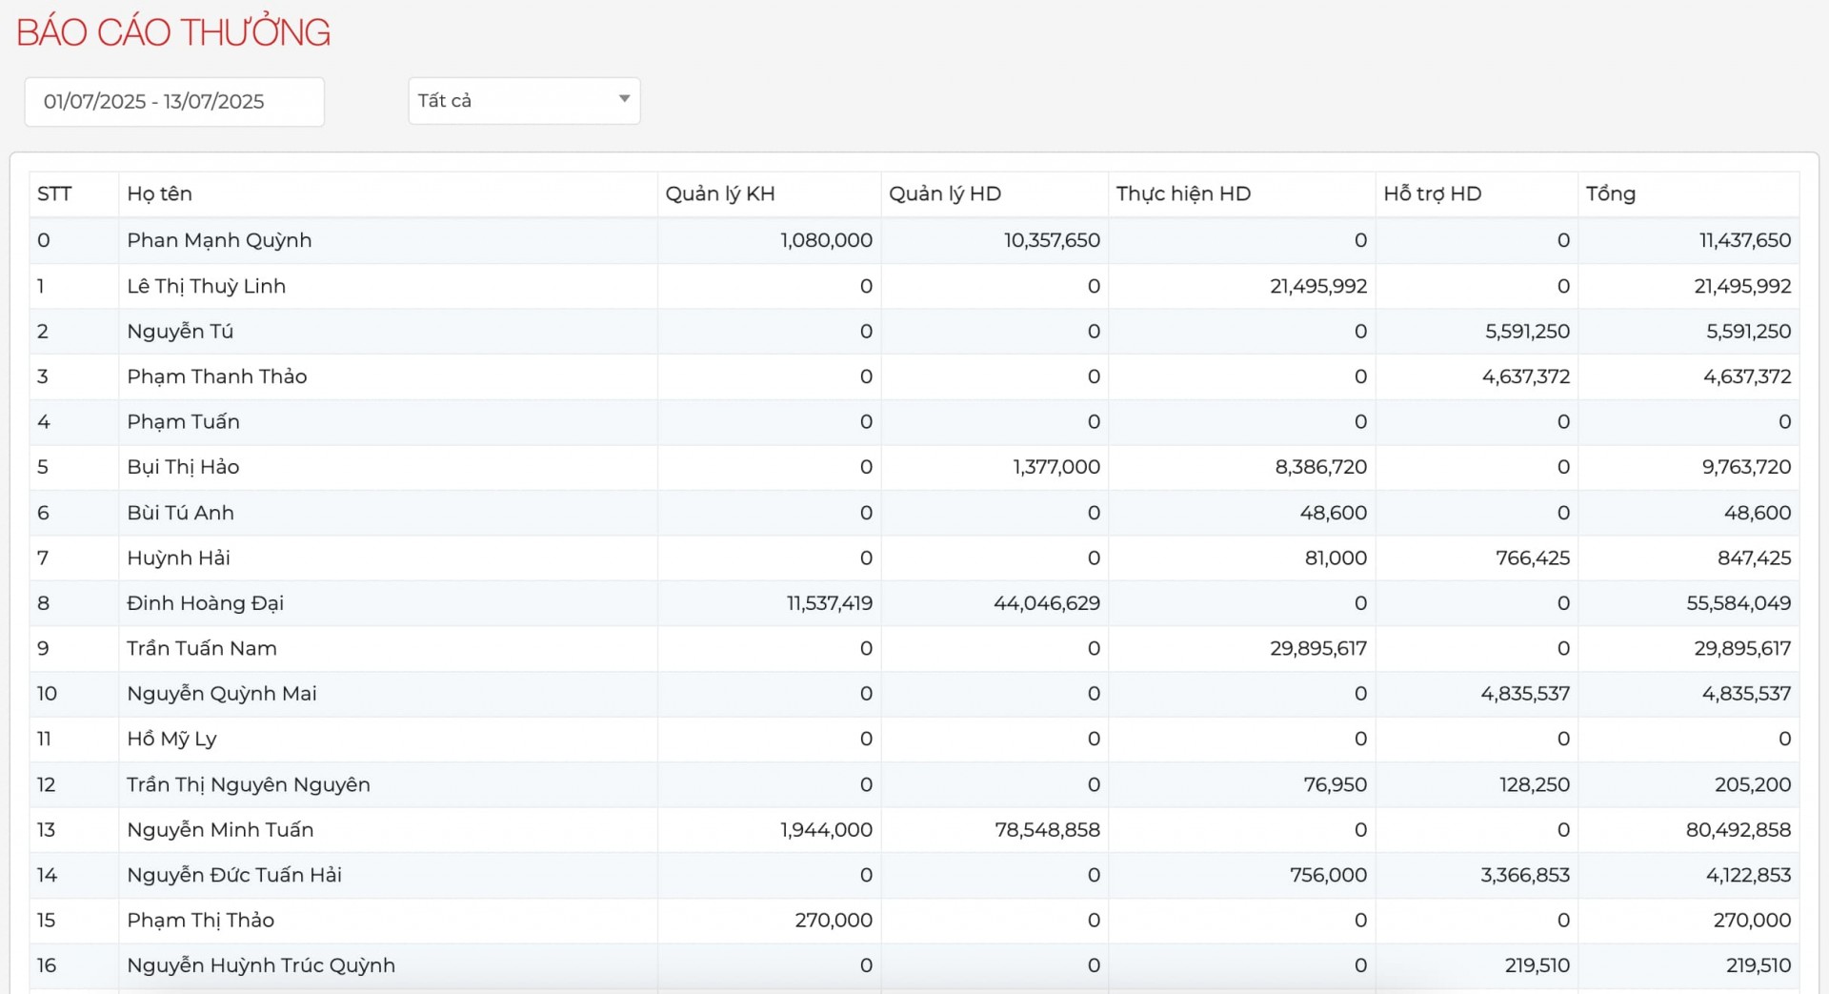Click on the name Lê Thị Thuỳ Linh
The image size is (1829, 994).
click(x=206, y=286)
